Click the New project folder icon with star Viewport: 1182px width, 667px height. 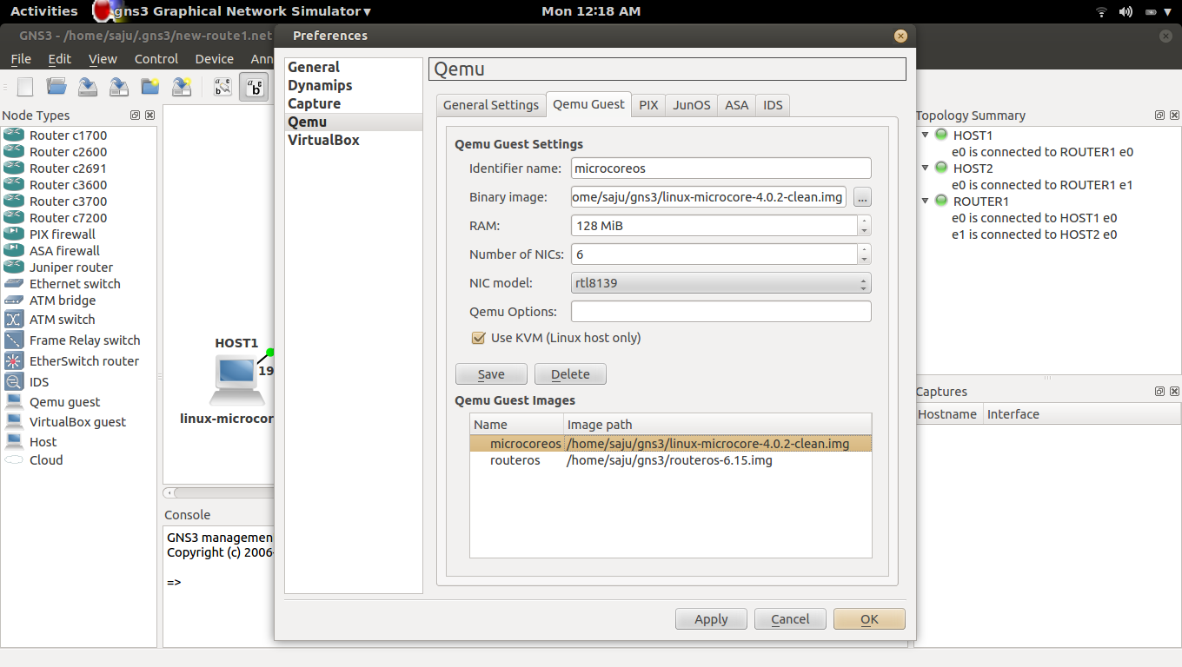(150, 87)
